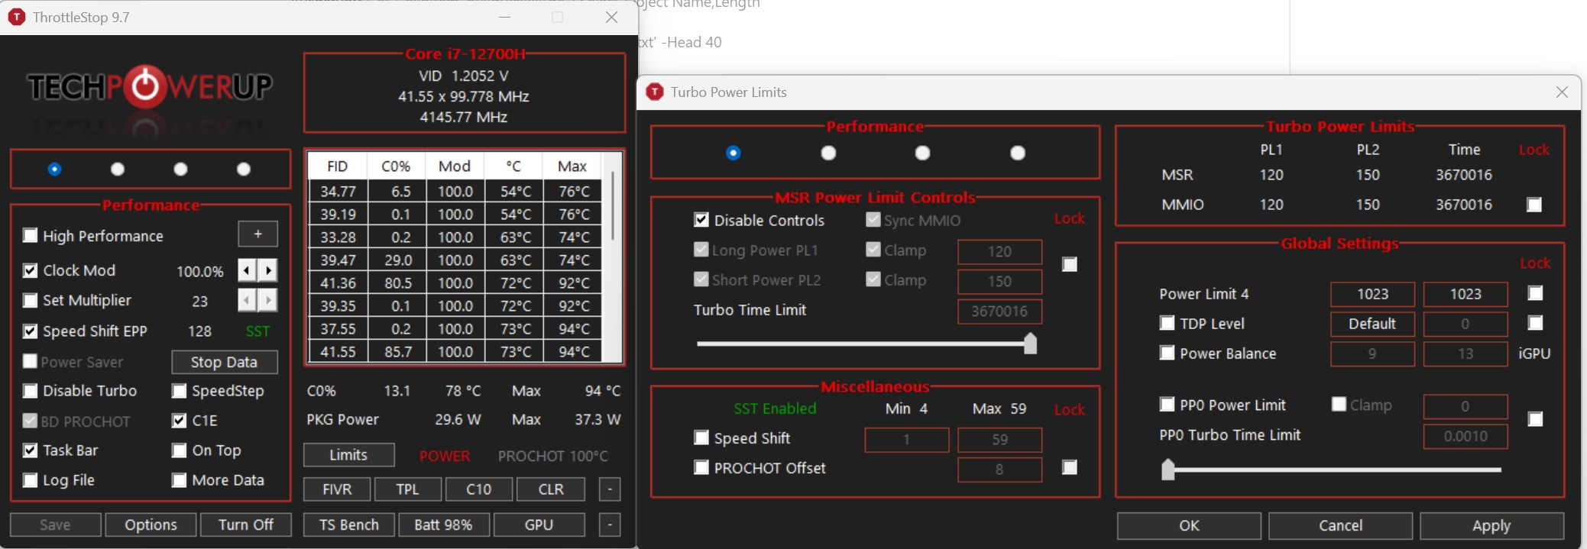Select second Performance profile in Turbo Power Limits
Image resolution: width=1587 pixels, height=549 pixels.
tap(828, 153)
